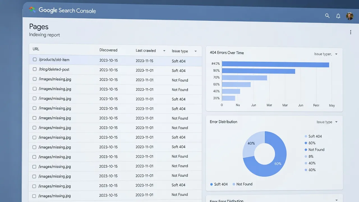Viewport: 359px width, 202px height.
Task: Open notifications via the bell icon
Action: click(x=338, y=16)
